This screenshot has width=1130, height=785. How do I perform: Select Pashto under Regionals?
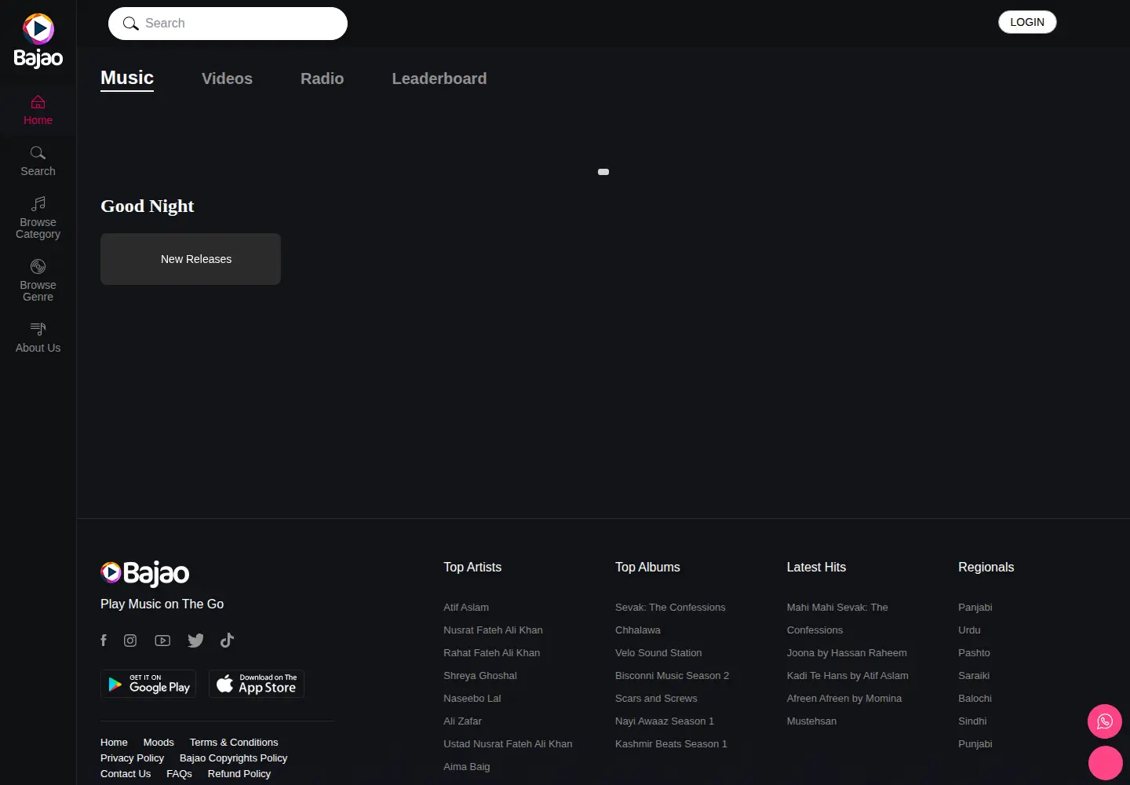point(974,653)
